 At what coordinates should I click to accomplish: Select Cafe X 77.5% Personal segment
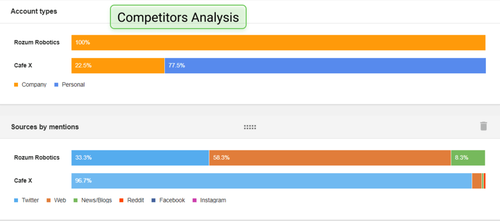coord(325,66)
